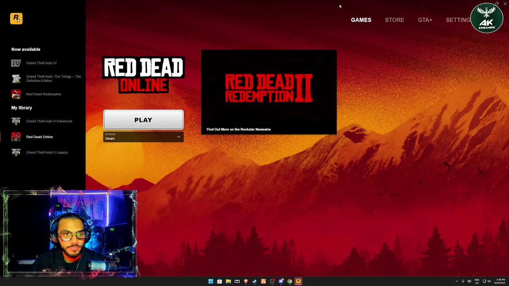This screenshot has width=509, height=286.
Task: Switch to the GAMES tab
Action: coord(361,20)
